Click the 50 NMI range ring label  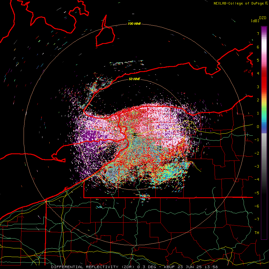tap(134, 79)
